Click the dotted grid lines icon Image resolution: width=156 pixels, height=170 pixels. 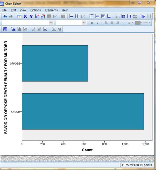117,16
